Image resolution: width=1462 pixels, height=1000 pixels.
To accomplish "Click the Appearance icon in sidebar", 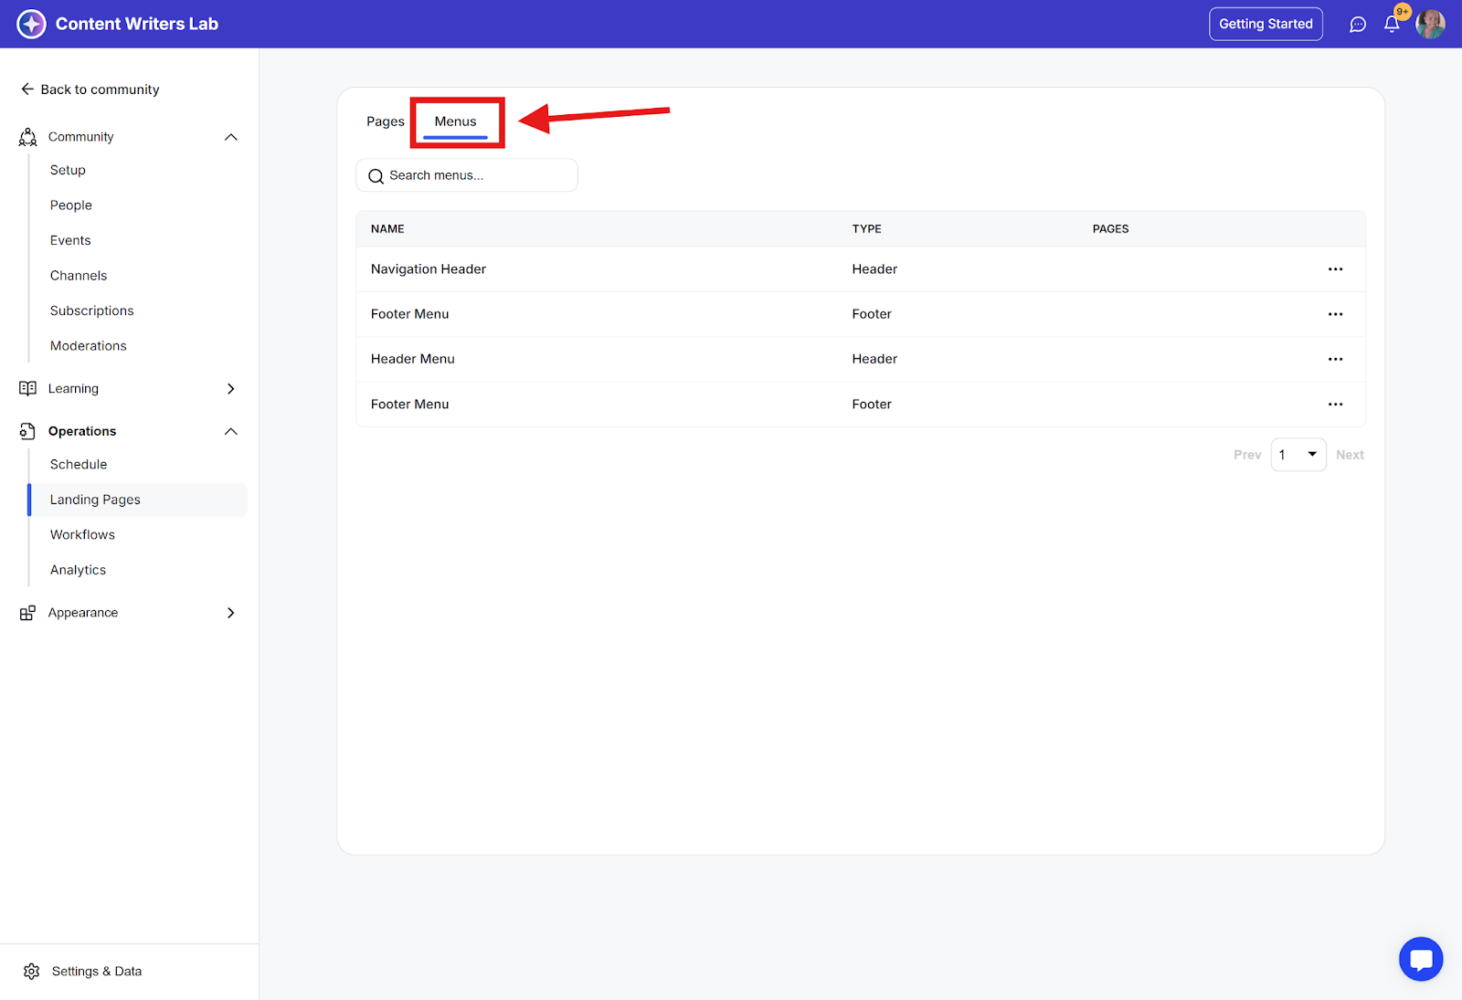I will 28,613.
